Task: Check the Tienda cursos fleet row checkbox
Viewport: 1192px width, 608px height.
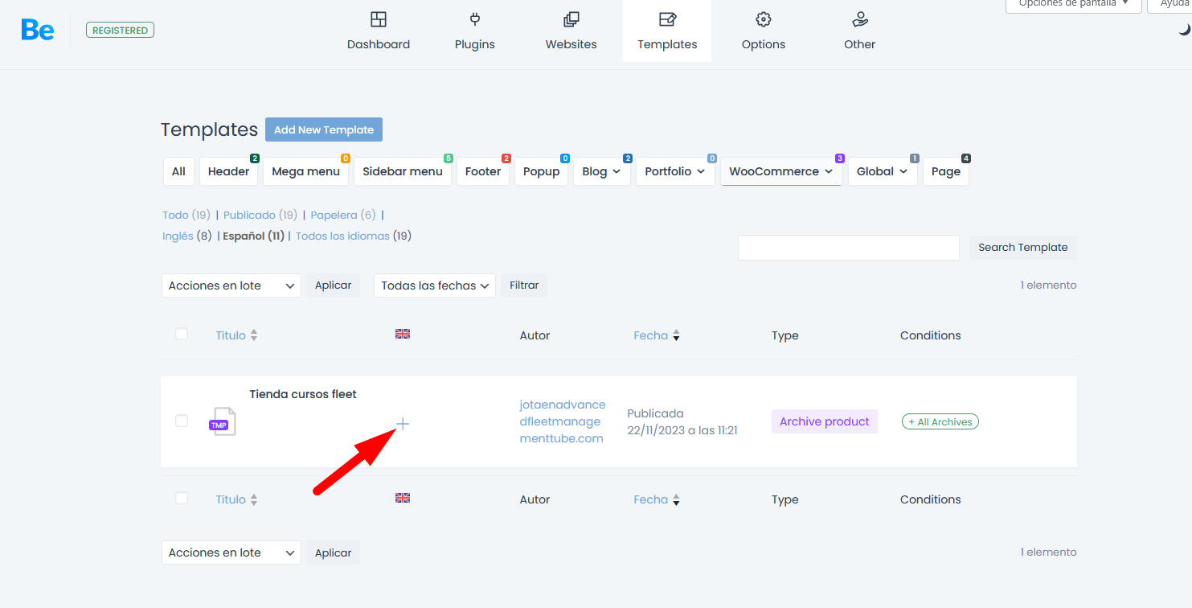Action: coord(182,421)
